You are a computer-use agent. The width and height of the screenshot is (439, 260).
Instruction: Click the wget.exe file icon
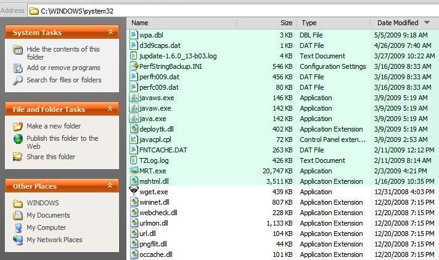tap(134, 192)
